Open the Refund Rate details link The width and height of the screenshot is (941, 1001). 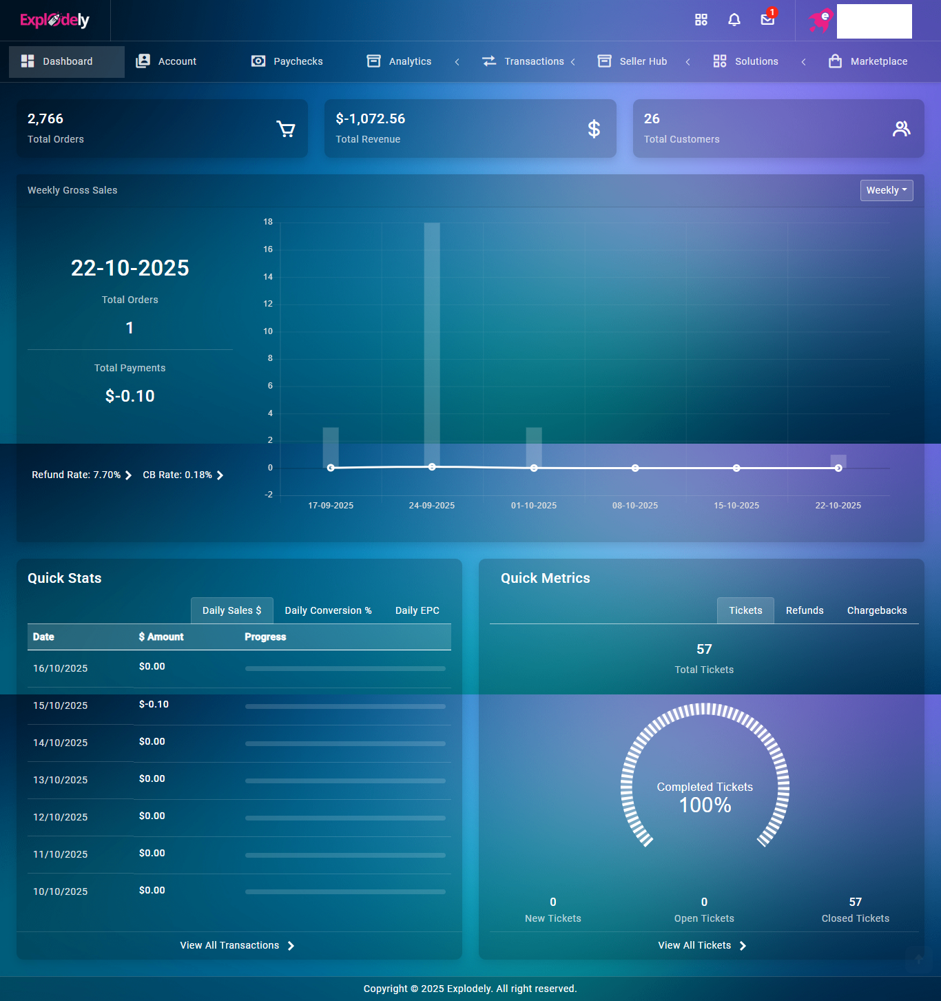click(x=81, y=475)
